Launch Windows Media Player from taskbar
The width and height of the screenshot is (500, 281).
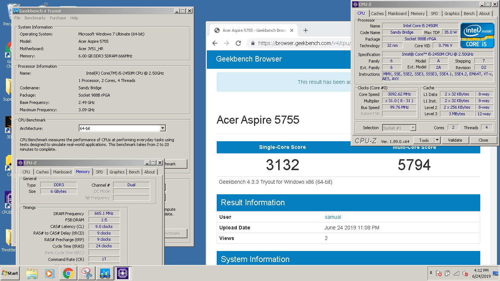point(49,273)
